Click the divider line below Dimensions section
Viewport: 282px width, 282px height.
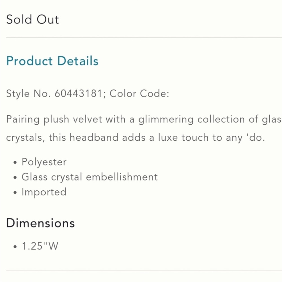coord(144,270)
